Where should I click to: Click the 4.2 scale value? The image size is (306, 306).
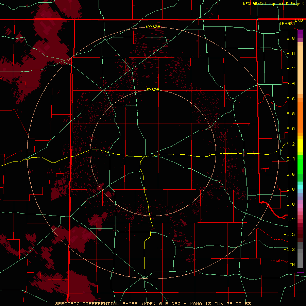[x=291, y=144]
